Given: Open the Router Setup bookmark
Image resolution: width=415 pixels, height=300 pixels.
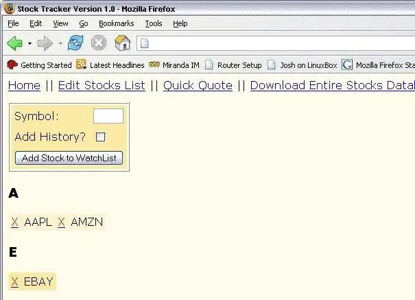Looking at the screenshot, I should point(233,65).
